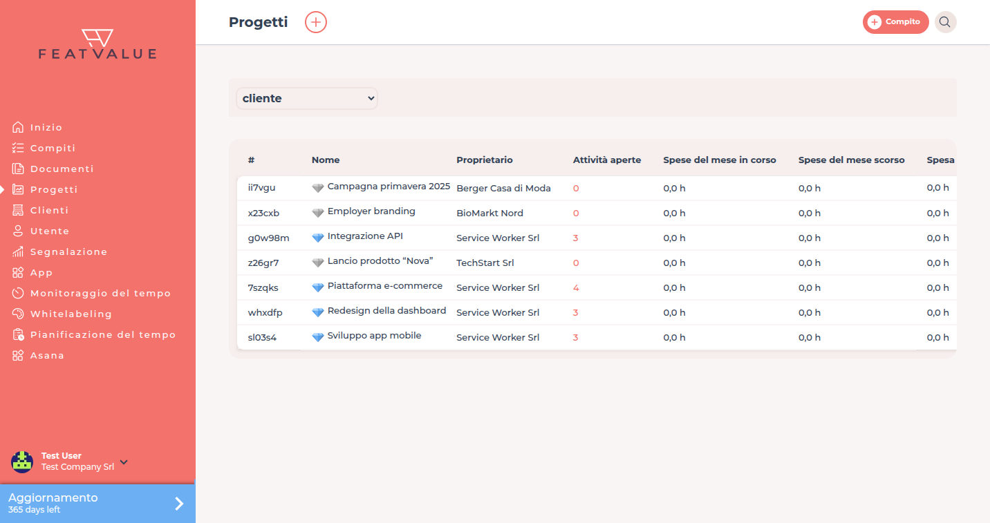
Task: Click project ID whxdfp
Action: click(x=265, y=312)
